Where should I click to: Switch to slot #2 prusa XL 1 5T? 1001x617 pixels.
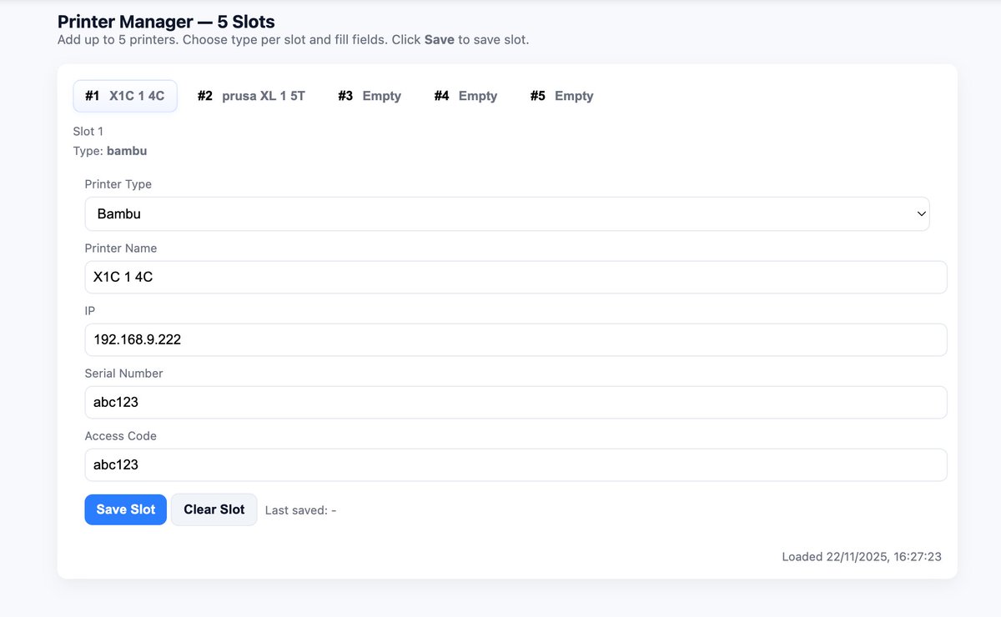click(251, 96)
